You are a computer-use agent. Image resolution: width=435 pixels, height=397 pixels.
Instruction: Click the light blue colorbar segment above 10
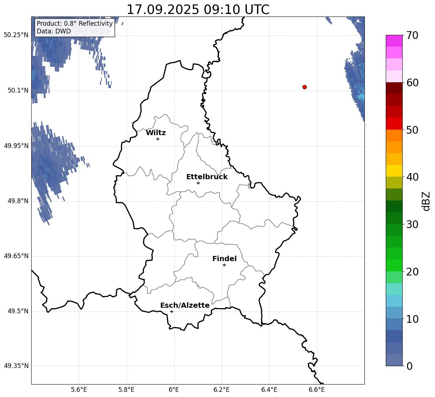pos(394,313)
